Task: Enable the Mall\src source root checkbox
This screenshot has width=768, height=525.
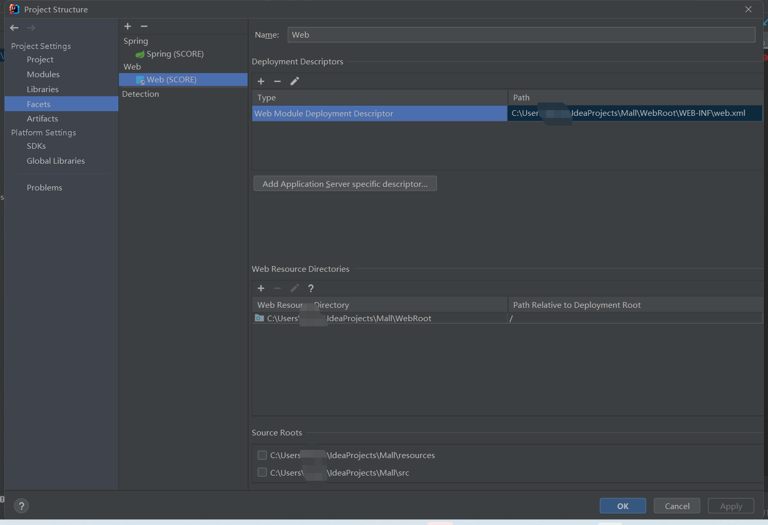Action: tap(262, 472)
